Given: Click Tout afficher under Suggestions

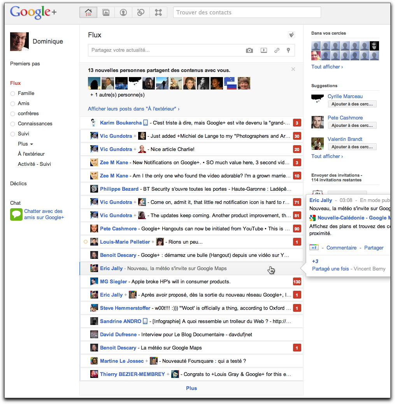Looking at the screenshot, I should click(327, 156).
